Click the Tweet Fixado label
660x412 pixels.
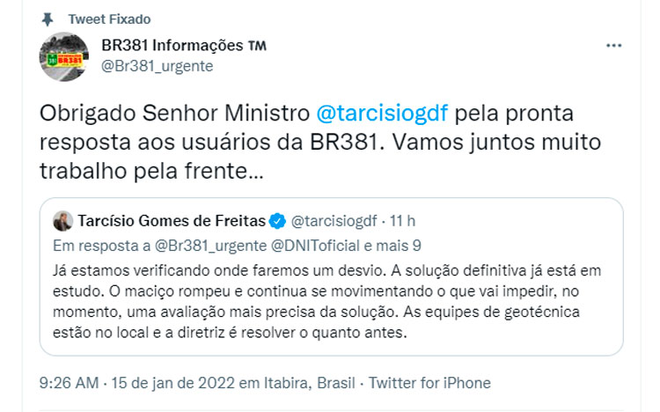coord(109,18)
